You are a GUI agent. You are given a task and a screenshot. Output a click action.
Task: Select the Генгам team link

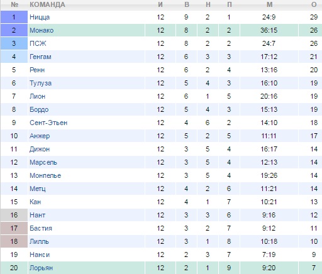point(40,57)
